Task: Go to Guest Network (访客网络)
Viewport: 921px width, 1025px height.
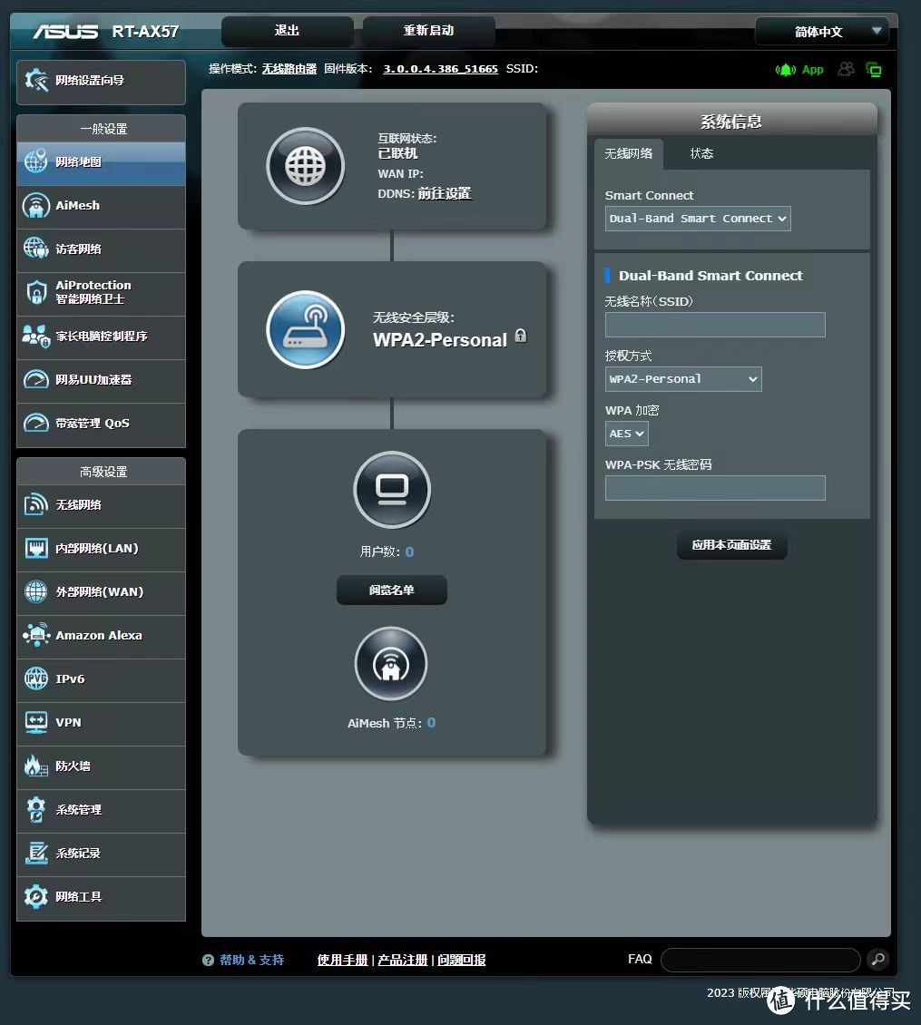Action: pos(101,249)
